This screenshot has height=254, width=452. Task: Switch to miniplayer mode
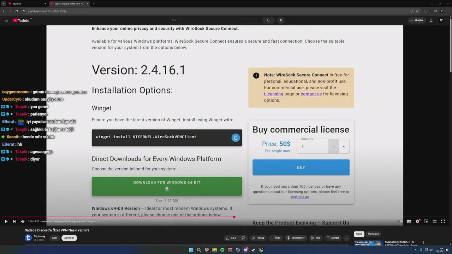click(x=426, y=222)
